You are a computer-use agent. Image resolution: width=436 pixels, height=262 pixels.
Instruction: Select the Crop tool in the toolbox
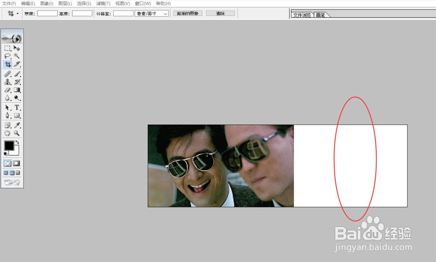click(x=8, y=64)
